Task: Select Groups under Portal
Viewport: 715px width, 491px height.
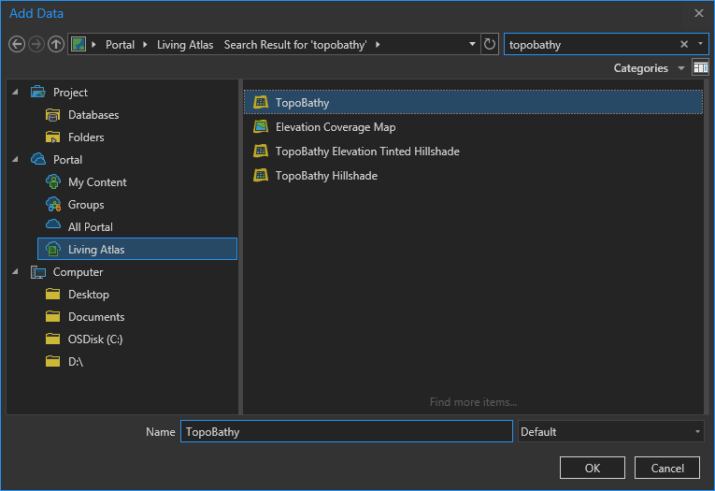Action: (x=86, y=205)
